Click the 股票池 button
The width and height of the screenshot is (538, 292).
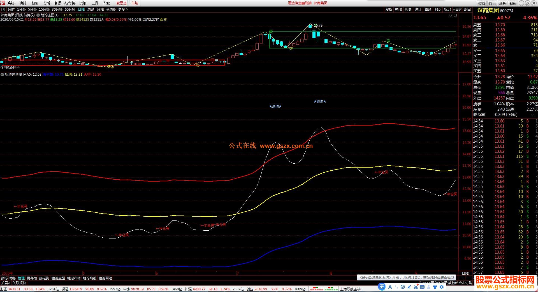point(121,3)
